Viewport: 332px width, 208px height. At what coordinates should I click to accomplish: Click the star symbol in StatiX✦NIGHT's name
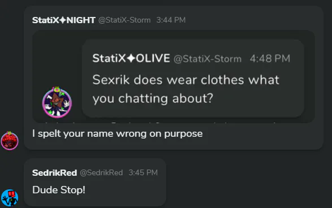tap(63, 20)
